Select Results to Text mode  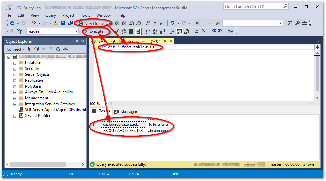(172, 31)
